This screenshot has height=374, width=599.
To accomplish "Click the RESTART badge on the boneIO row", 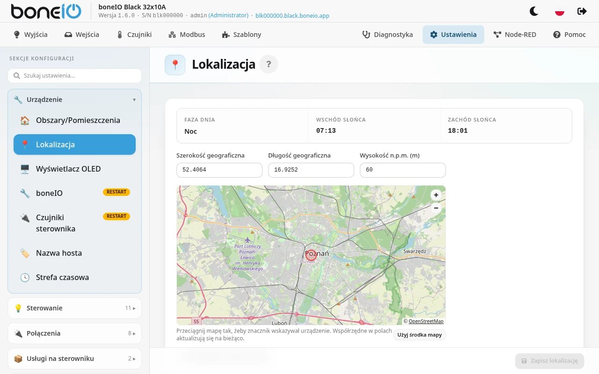I will tap(117, 192).
